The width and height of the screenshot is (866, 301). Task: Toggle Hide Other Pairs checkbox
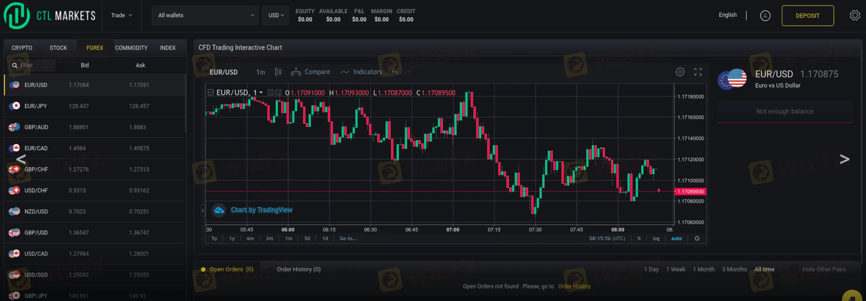point(793,269)
